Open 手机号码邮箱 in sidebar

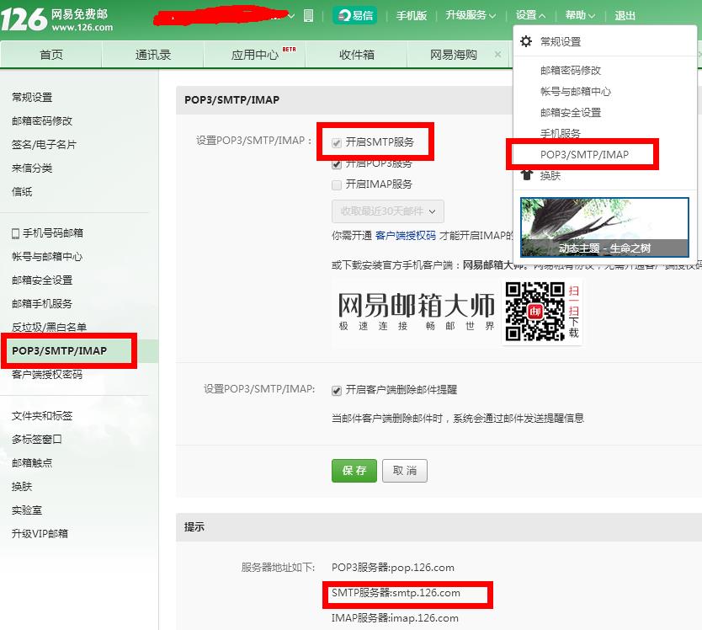coord(53,233)
